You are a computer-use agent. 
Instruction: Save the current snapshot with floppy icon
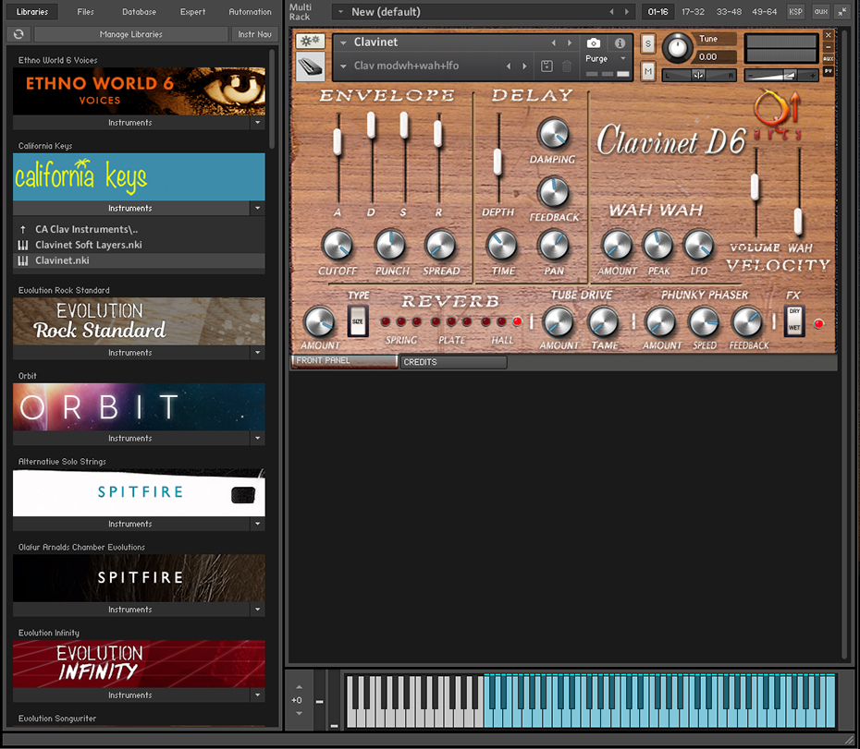[x=547, y=66]
